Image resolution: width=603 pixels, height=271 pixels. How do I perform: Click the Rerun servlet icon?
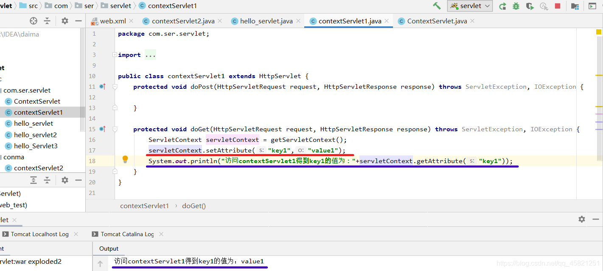click(x=502, y=6)
